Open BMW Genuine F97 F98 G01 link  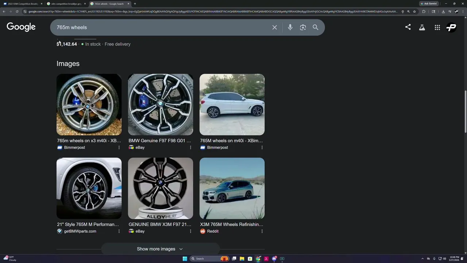[160, 141]
